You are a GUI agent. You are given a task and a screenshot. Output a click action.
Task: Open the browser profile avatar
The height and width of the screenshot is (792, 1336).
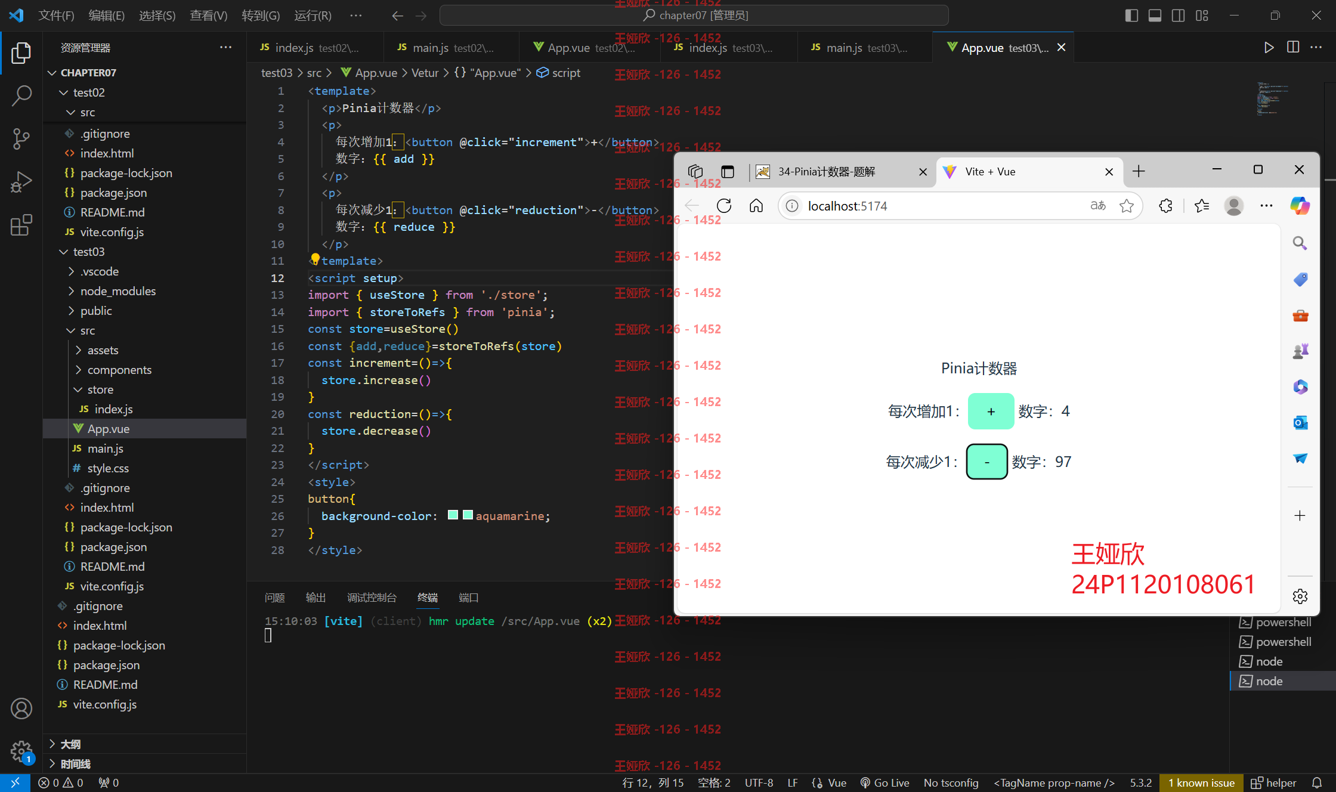pyautogui.click(x=1233, y=206)
